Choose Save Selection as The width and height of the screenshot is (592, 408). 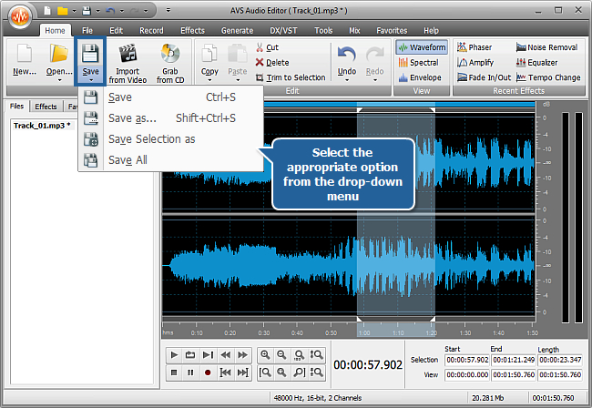[x=170, y=139]
